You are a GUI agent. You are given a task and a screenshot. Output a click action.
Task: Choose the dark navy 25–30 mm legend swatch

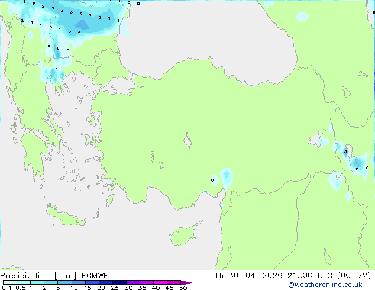pyautogui.click(x=119, y=282)
